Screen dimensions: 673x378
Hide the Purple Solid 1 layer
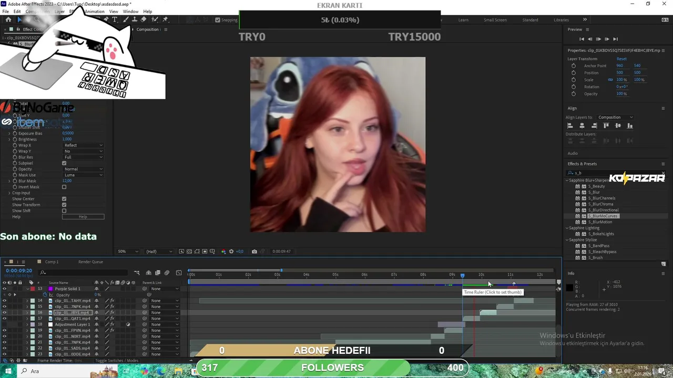[x=4, y=289]
